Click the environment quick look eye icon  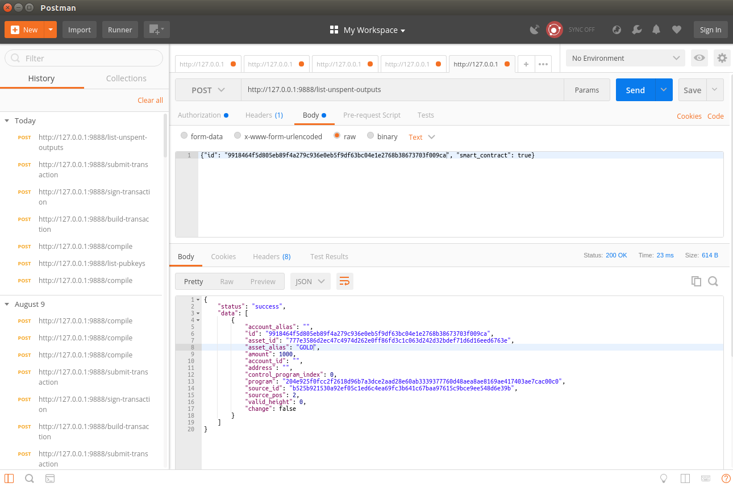(x=699, y=58)
